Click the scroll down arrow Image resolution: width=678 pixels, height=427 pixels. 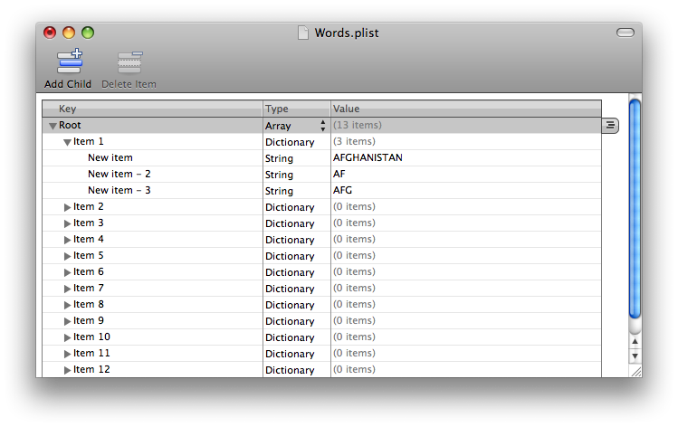pos(635,356)
